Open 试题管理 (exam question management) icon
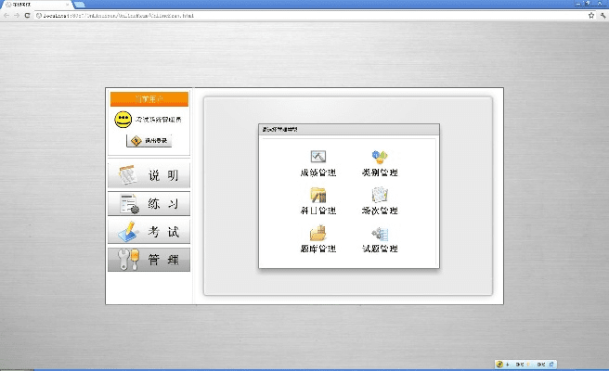The image size is (609, 371). [379, 234]
